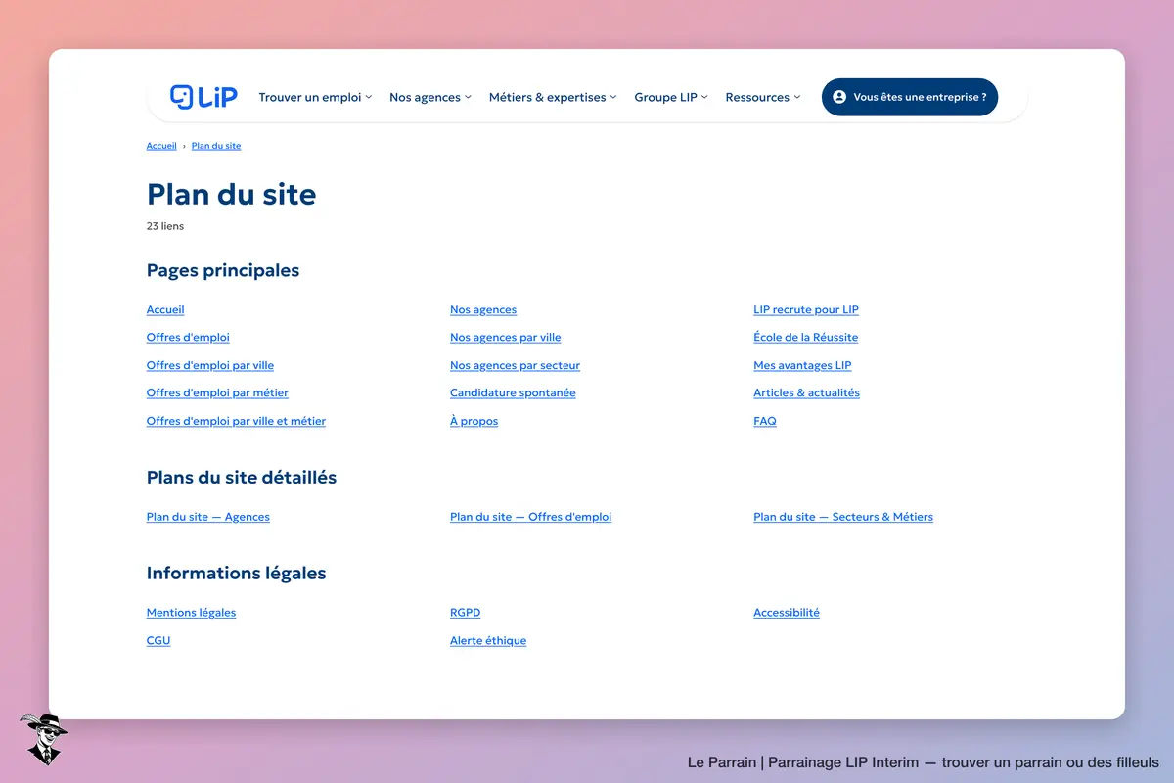Visit École de la Réussite page
The width and height of the screenshot is (1174, 783).
click(805, 337)
